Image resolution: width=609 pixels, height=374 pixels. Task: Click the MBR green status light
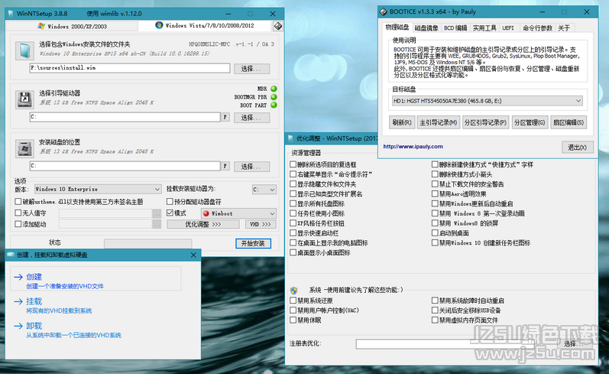(274, 89)
